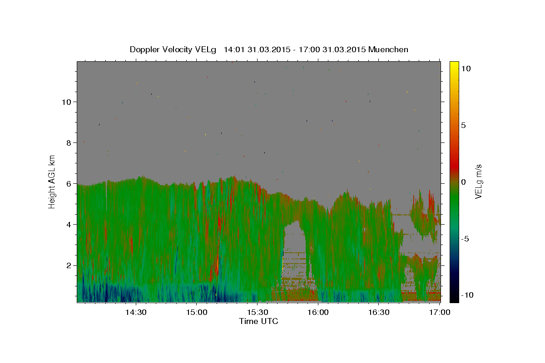The width and height of the screenshot is (545, 363).
Task: Click the height axis label 8
Action: (69, 142)
